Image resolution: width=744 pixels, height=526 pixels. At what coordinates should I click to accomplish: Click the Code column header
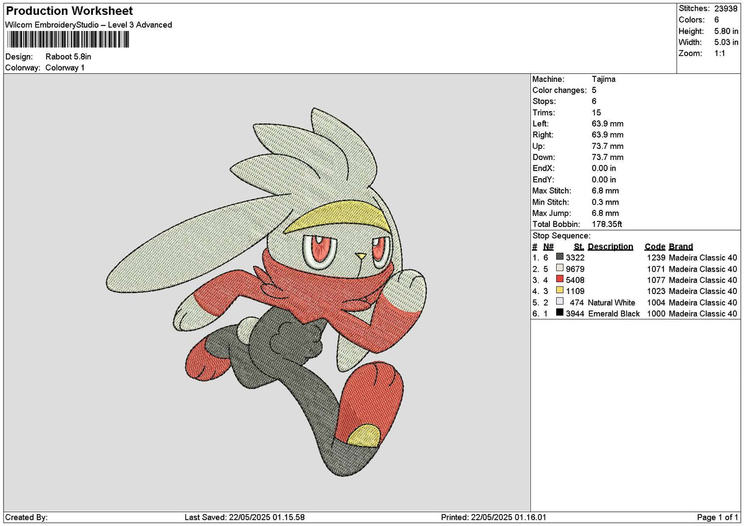pyautogui.click(x=655, y=246)
